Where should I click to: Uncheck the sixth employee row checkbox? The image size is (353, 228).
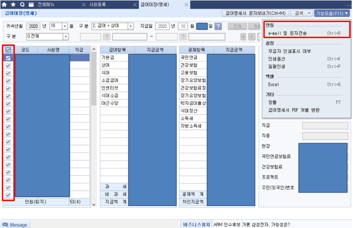pyautogui.click(x=8, y=96)
